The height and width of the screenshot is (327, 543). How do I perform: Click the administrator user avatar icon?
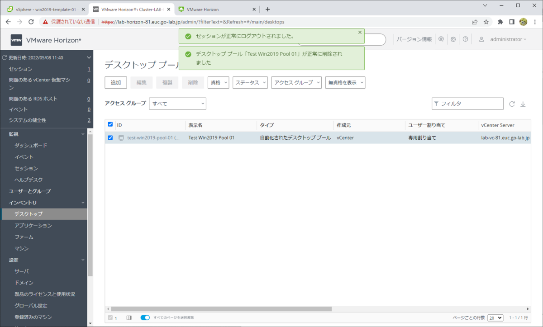pyautogui.click(x=481, y=39)
